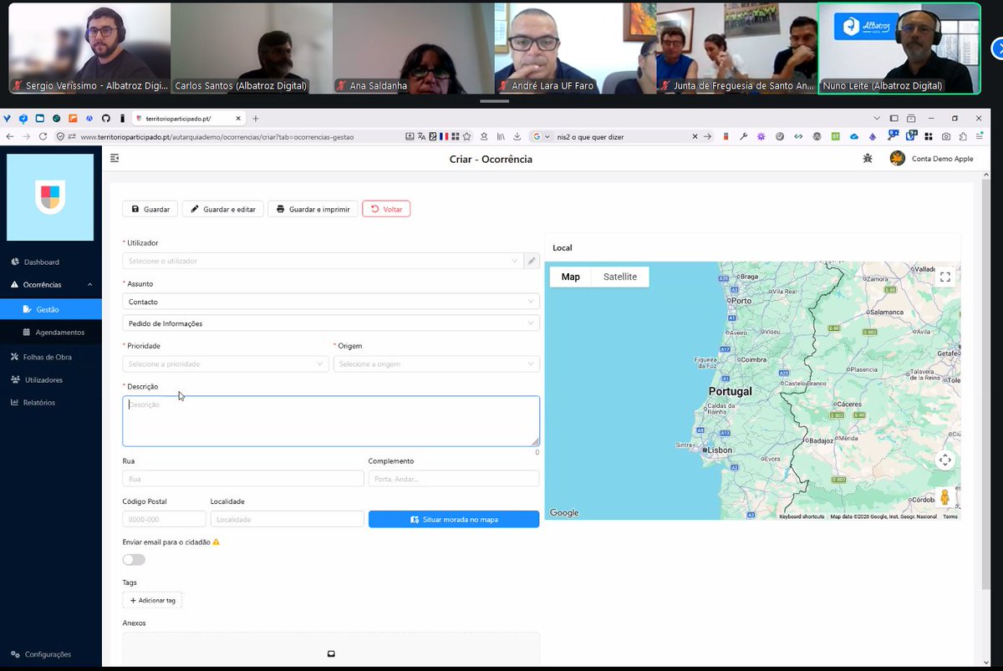Viewport: 1003px width, 671px height.
Task: Toggle fullscreen view on the map
Action: 945,277
